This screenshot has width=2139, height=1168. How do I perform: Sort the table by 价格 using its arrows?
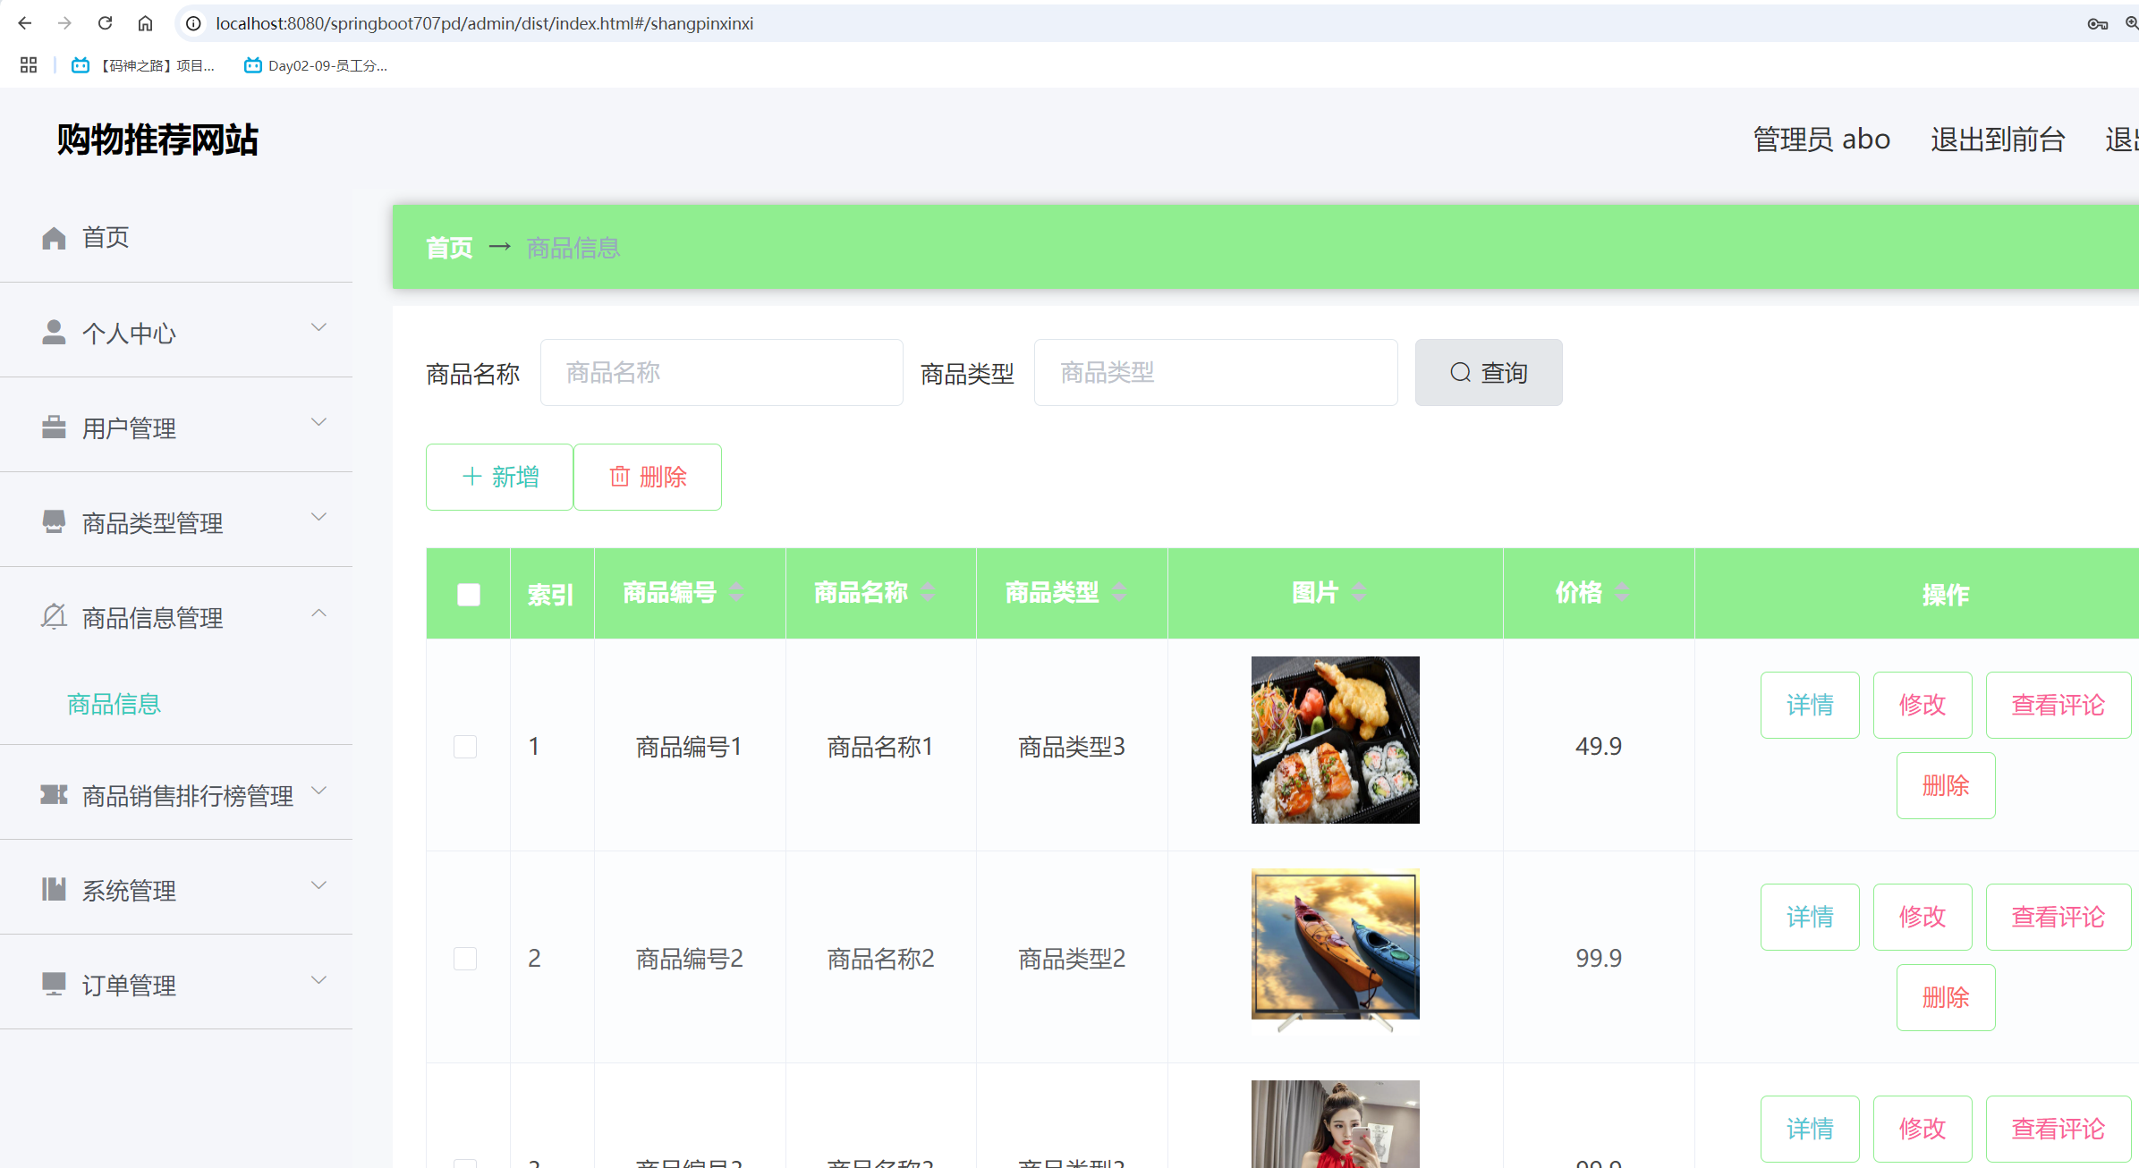click(1622, 591)
